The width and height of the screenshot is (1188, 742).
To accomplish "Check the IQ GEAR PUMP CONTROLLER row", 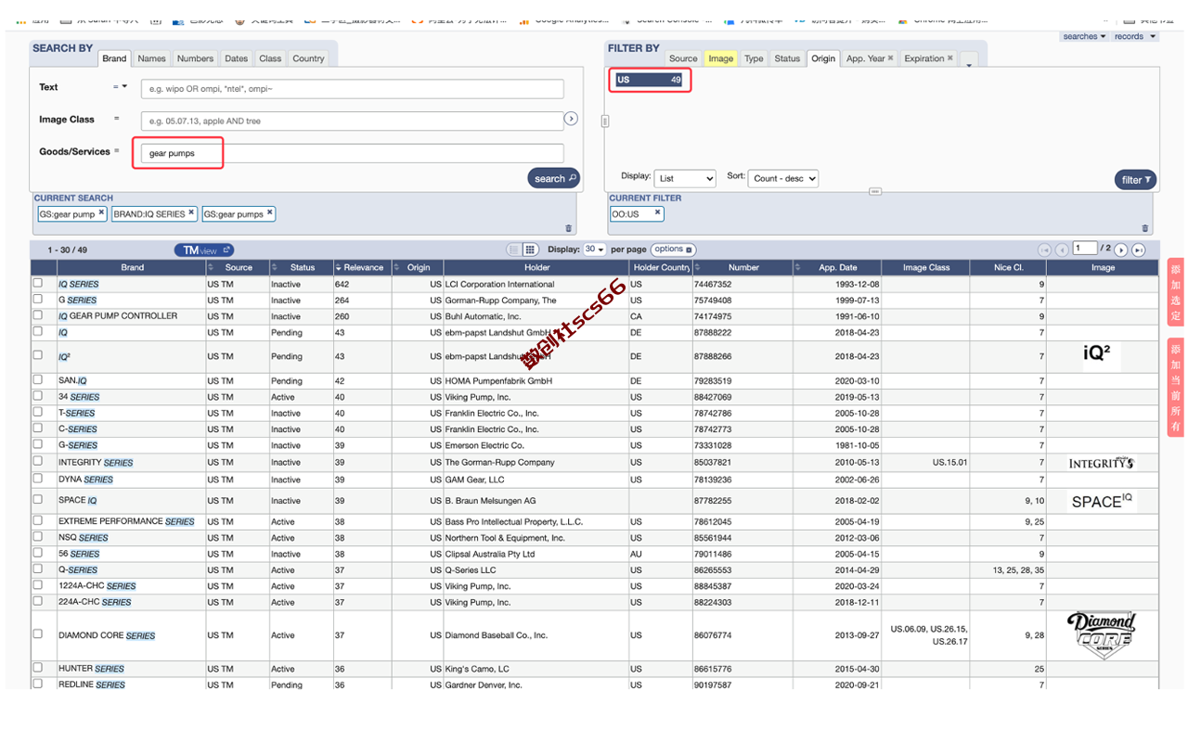I will pyautogui.click(x=38, y=314).
